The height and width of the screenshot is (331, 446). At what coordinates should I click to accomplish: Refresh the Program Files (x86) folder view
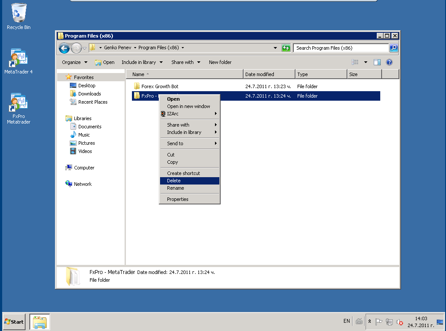tap(286, 48)
